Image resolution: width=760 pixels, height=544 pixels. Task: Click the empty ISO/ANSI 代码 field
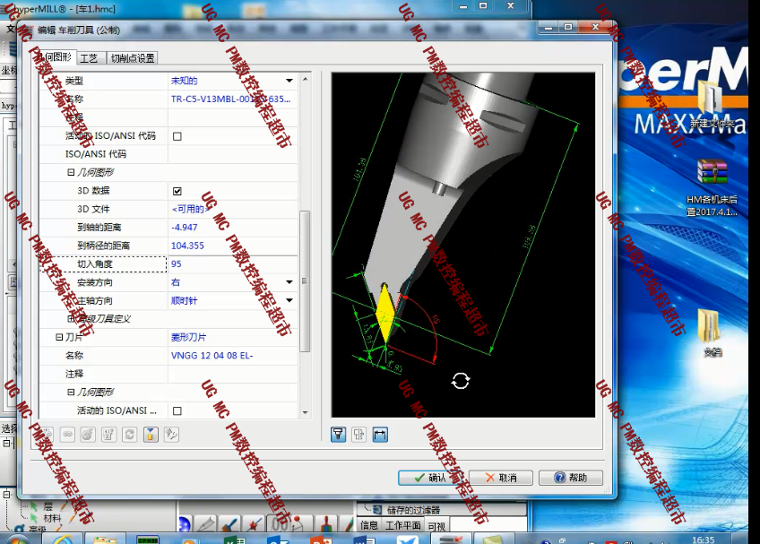[x=233, y=154]
